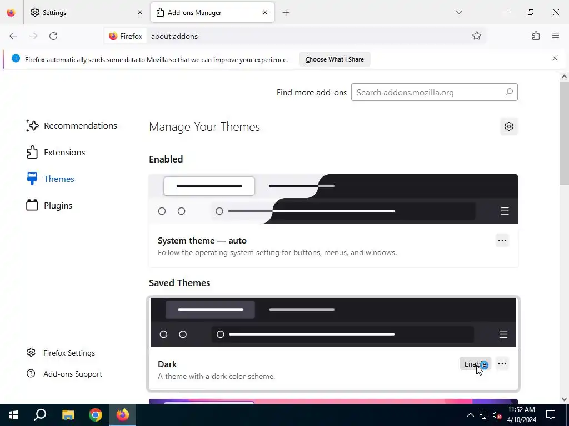Open the Extensions toolbar puzzle icon
This screenshot has height=426, width=569.
(x=536, y=36)
